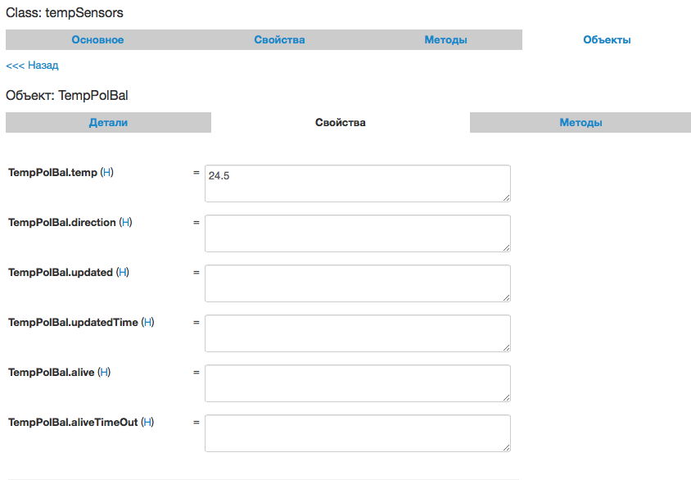The width and height of the screenshot is (691, 480).
Task: Focus the TempPolBal.direction text field
Action: (357, 233)
